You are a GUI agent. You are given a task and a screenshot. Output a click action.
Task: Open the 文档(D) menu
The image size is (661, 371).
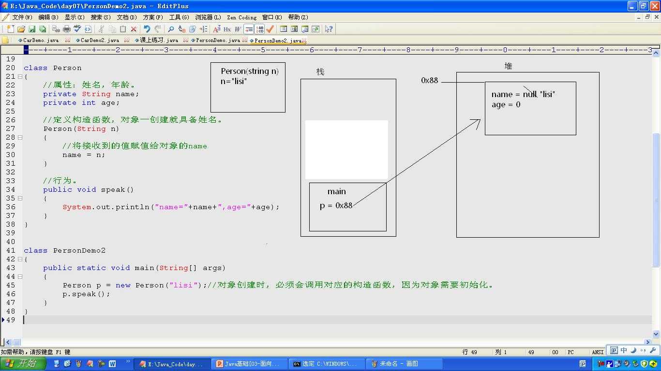pos(127,17)
